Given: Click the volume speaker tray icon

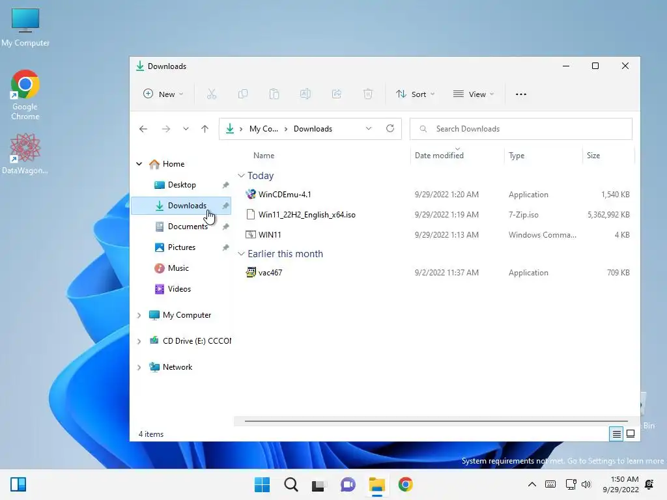Looking at the screenshot, I should (586, 484).
